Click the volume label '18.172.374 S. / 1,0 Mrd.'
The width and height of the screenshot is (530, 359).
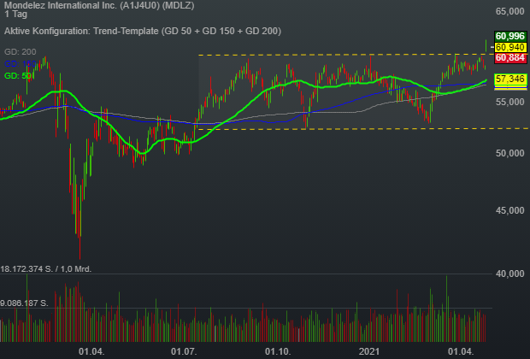pyautogui.click(x=46, y=269)
